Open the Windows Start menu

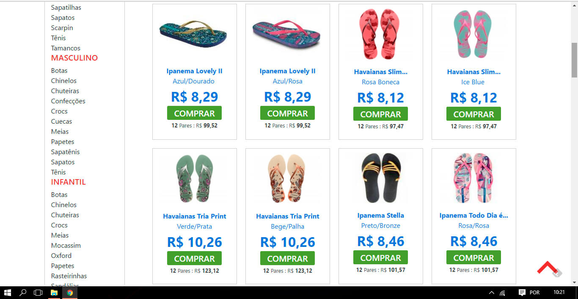pyautogui.click(x=7, y=292)
